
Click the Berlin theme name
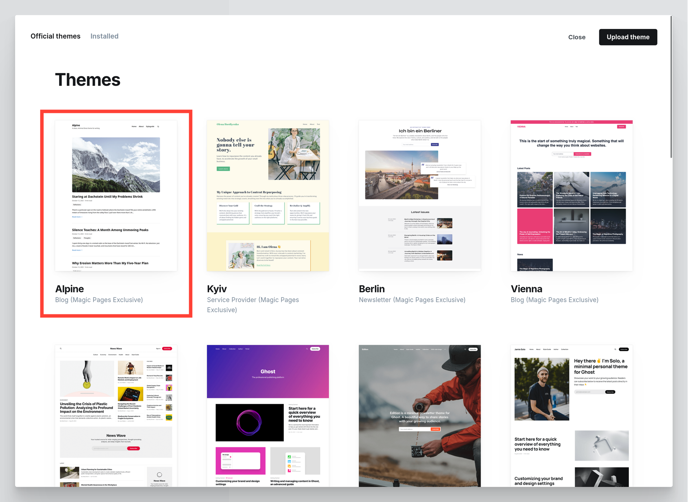point(372,289)
